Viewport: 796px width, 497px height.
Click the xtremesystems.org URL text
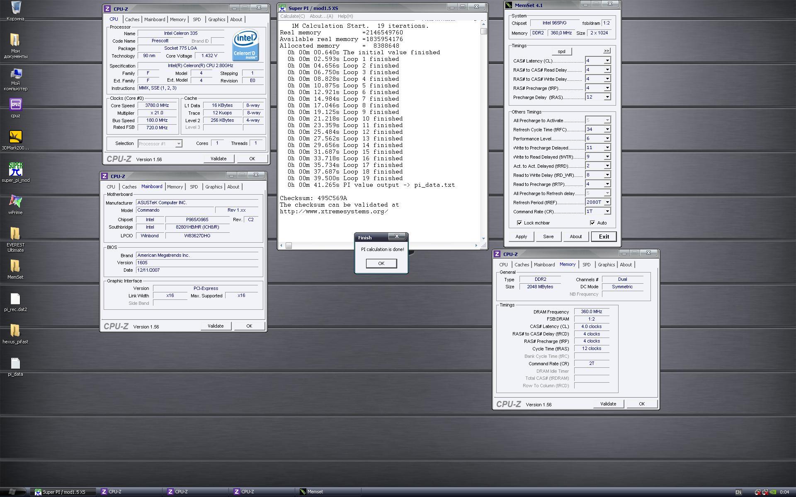(334, 211)
